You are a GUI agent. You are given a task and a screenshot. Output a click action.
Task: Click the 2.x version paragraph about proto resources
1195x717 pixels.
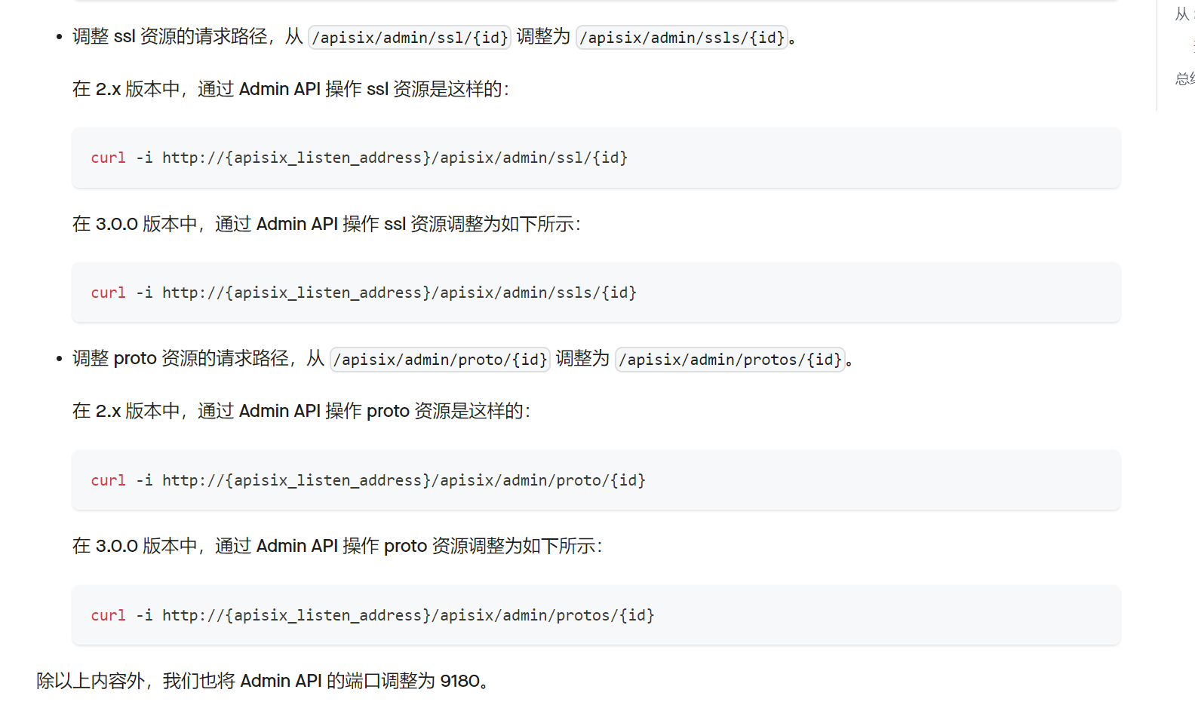pos(301,411)
